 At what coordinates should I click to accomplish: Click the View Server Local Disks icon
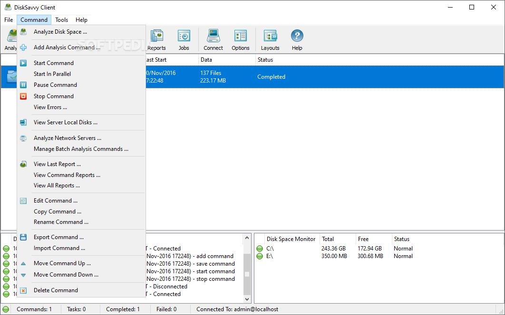[23, 122]
